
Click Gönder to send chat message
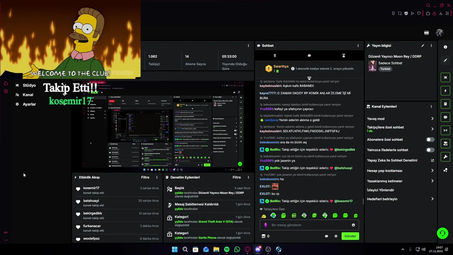(x=350, y=236)
